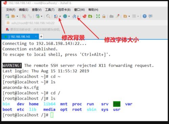The height and width of the screenshot is (124, 169).
Task: Click the 'home' directory name
Action: click(x=34, y=104)
